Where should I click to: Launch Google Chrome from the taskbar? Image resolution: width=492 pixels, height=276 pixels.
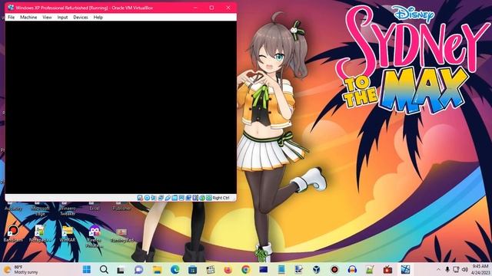(246, 269)
